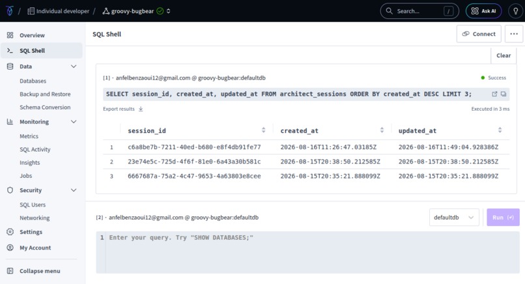This screenshot has width=525, height=284.
Task: Click the executed SELECT statement text
Action: 289,94
